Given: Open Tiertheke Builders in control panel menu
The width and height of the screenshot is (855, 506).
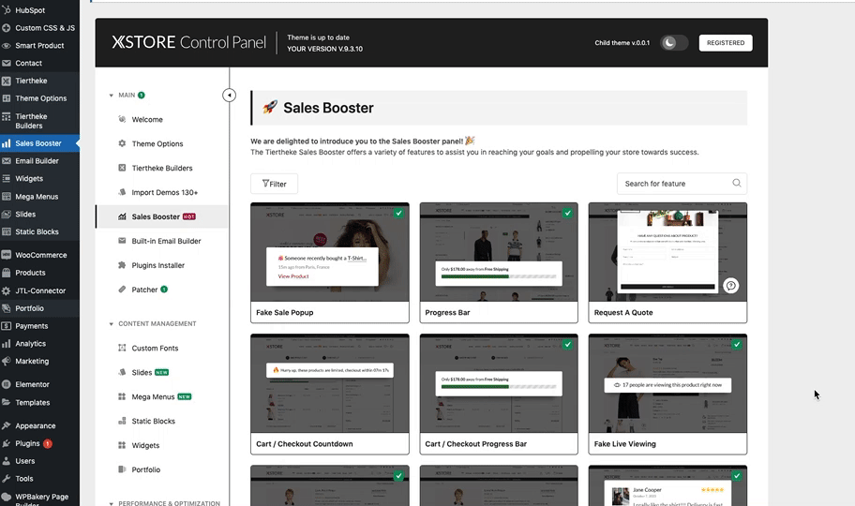Looking at the screenshot, I should click(162, 168).
